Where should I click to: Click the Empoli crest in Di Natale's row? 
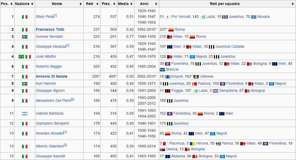(168, 77)
